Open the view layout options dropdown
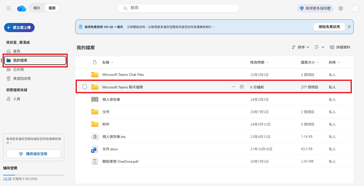Viewport: 364px width, 186px height. (320, 47)
